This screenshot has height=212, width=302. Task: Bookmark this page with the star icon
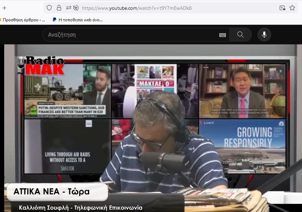[x=292, y=8]
